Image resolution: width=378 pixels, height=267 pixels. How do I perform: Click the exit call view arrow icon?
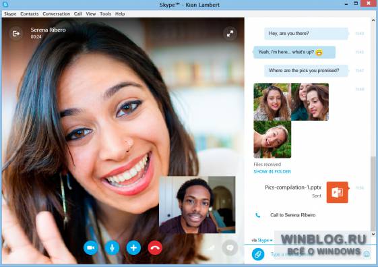pyautogui.click(x=16, y=34)
